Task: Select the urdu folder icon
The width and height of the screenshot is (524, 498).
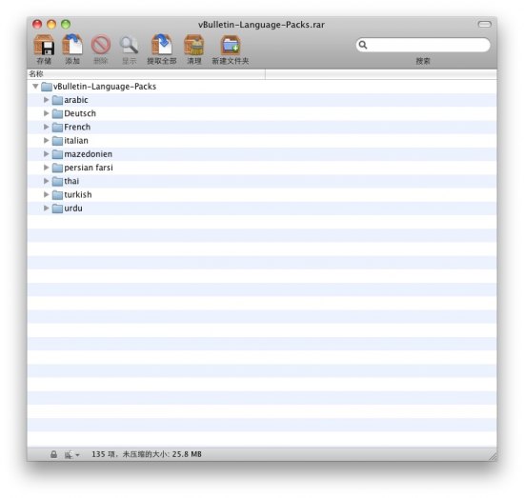Action: (x=57, y=209)
